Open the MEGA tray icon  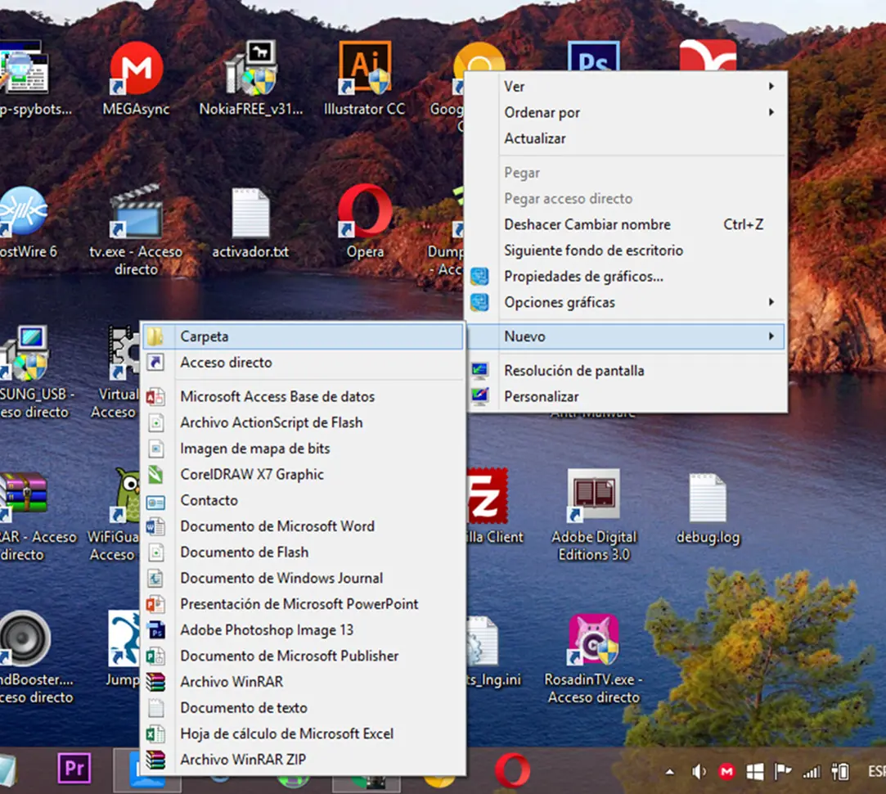726,771
